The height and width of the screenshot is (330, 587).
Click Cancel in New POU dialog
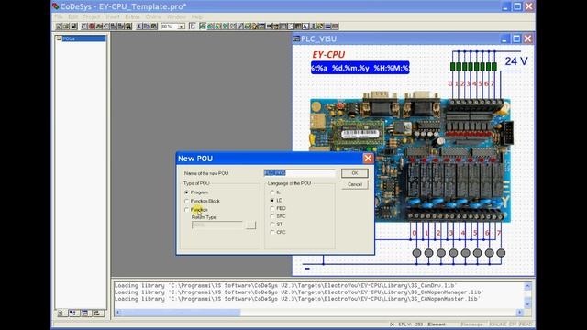coord(355,184)
